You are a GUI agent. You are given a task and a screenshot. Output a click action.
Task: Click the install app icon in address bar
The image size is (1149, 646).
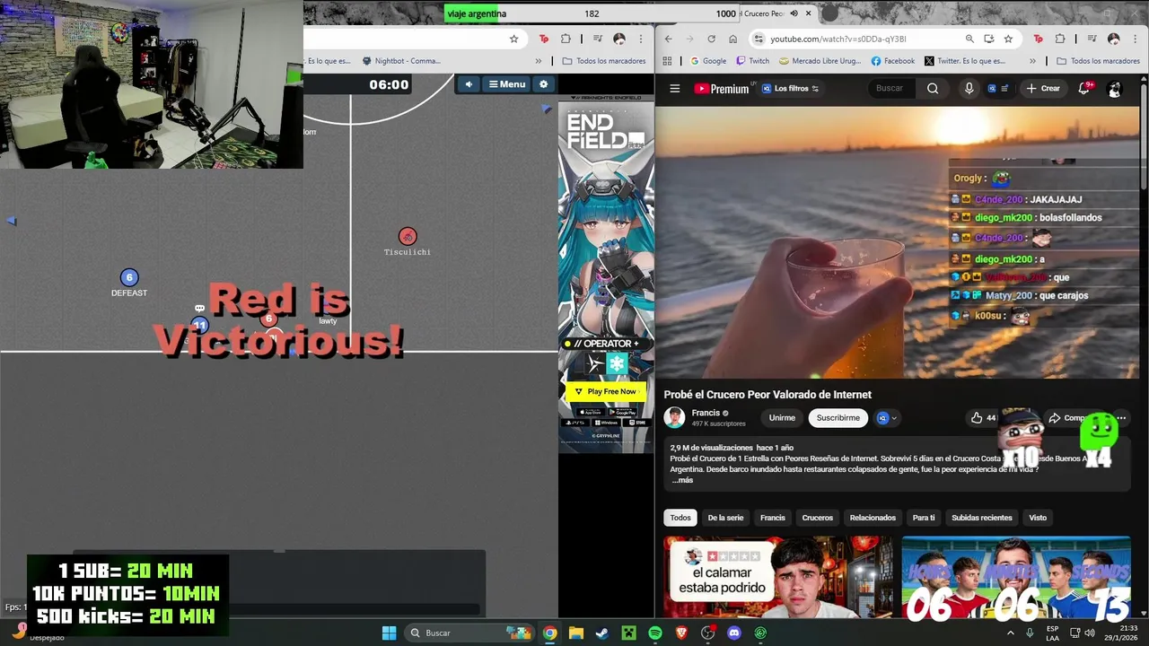pyautogui.click(x=988, y=39)
